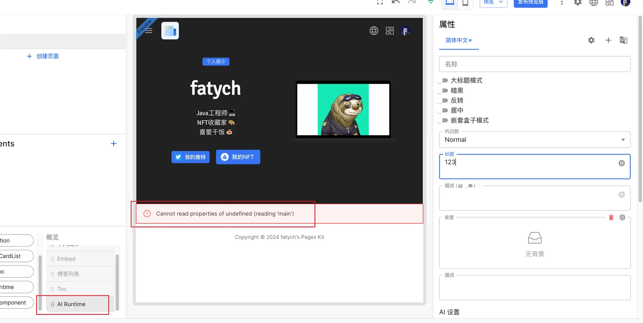Add a new locale with plus icon
Viewport: 643px width, 323px height.
pyautogui.click(x=608, y=40)
